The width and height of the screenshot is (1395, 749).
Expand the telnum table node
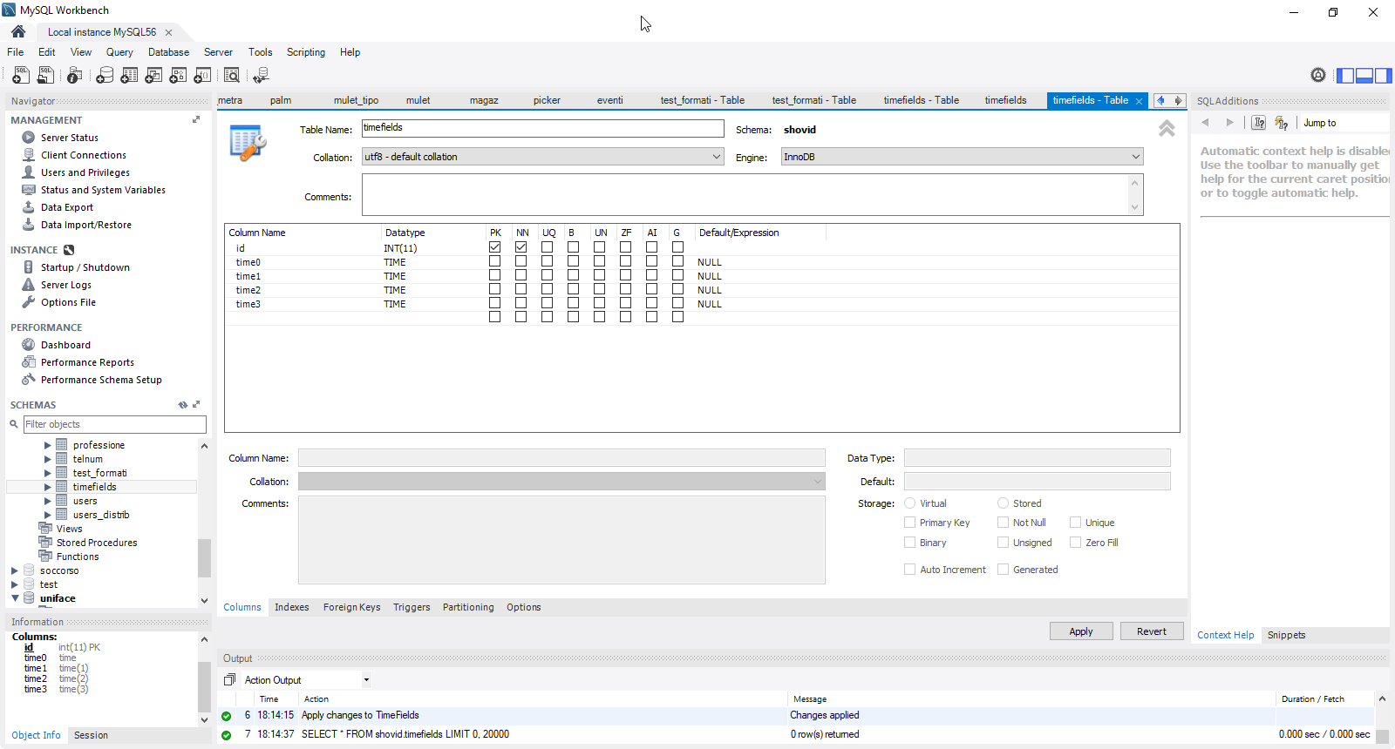coord(48,459)
